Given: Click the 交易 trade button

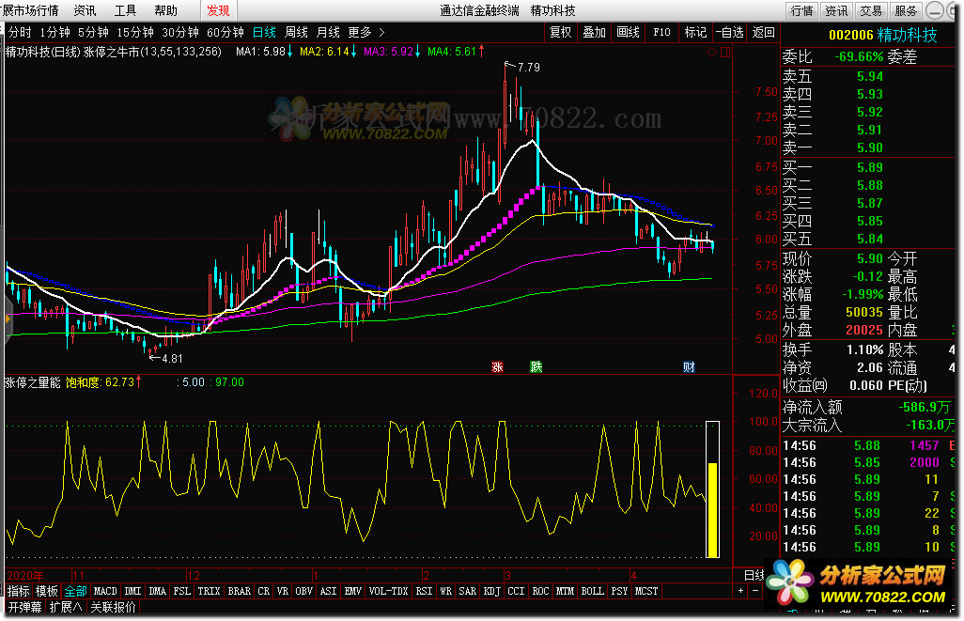Looking at the screenshot, I should point(871,11).
